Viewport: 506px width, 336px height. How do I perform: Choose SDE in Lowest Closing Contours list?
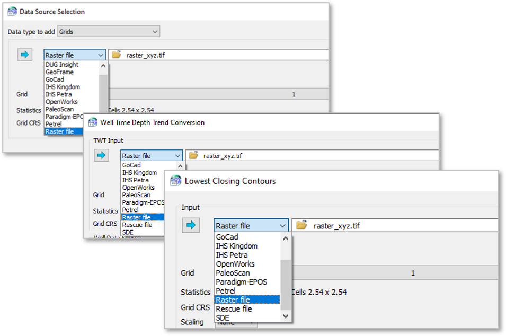[223, 317]
